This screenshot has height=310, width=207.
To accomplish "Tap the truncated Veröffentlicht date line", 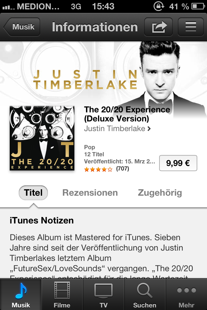I will point(120,161).
